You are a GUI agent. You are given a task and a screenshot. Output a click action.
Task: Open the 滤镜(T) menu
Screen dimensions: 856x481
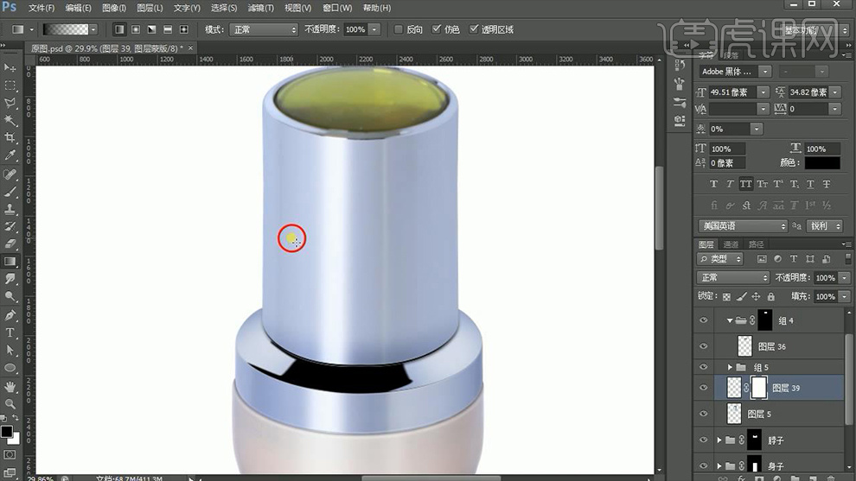[x=259, y=8]
